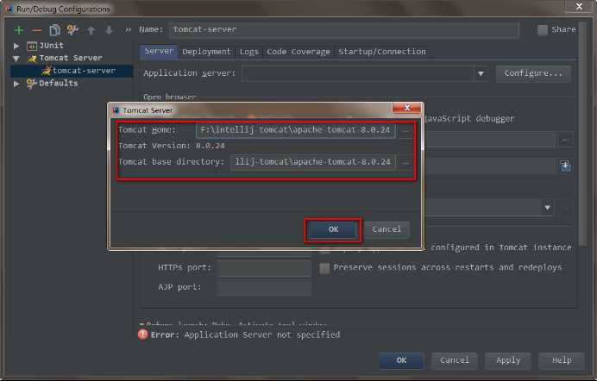
Task: Click the error indicator icon
Action: click(142, 334)
